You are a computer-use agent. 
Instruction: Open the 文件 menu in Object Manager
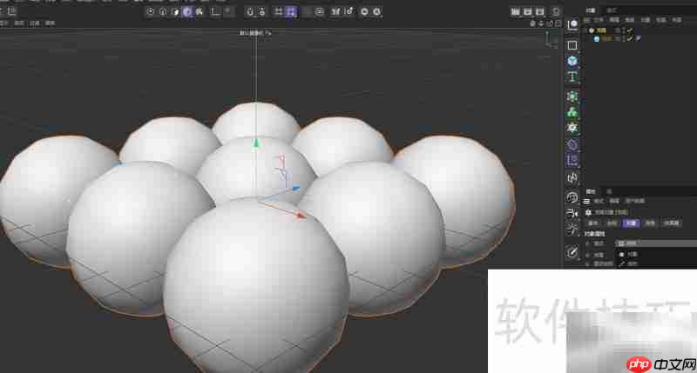tap(599, 20)
